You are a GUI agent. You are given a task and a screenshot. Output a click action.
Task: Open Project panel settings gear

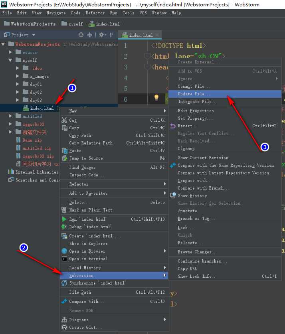(x=102, y=35)
